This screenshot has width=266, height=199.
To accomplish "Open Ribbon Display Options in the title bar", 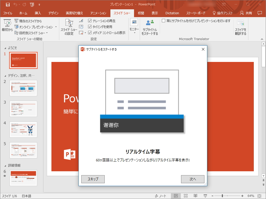I will [224, 4].
